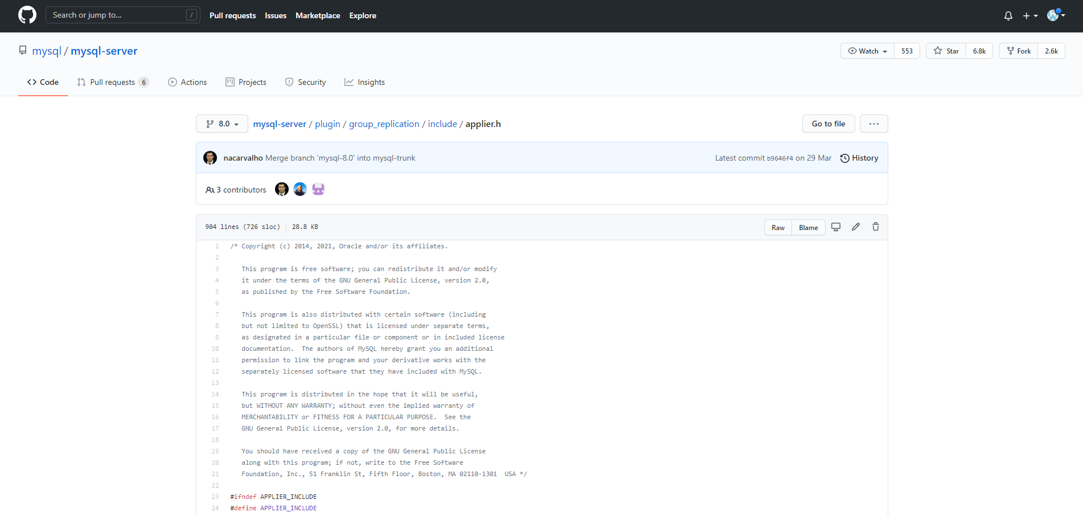Viewport: 1083px width, 516px height.
Task: Open nacarvalho commit author avatar
Action: pyautogui.click(x=210, y=158)
